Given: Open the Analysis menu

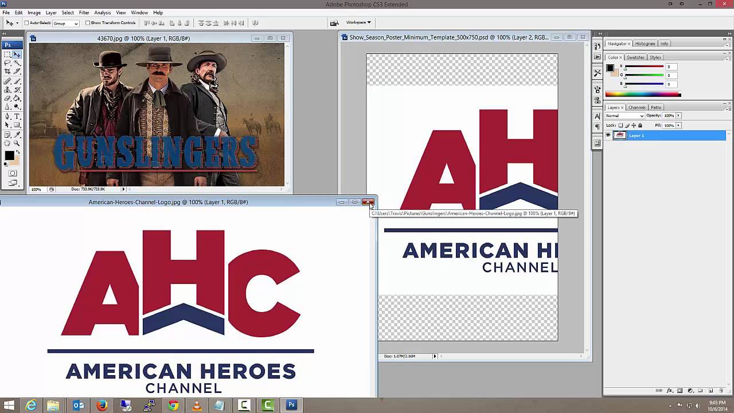Looking at the screenshot, I should point(103,13).
